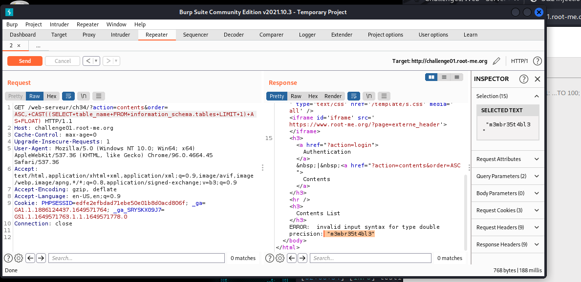This screenshot has width=581, height=282.
Task: Switch to the Dashboard tab
Action: [x=23, y=35]
